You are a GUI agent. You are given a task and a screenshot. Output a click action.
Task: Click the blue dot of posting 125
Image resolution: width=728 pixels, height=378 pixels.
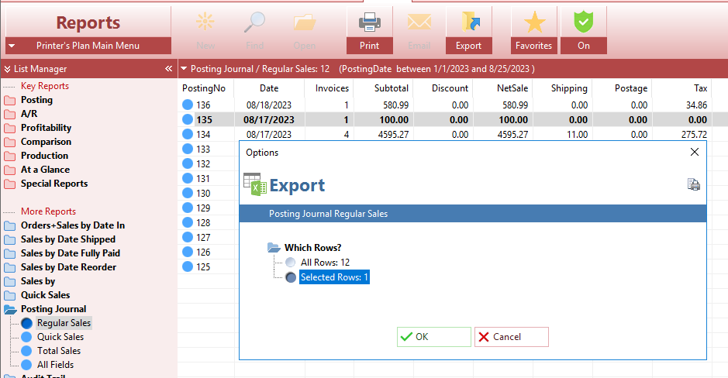(x=188, y=266)
